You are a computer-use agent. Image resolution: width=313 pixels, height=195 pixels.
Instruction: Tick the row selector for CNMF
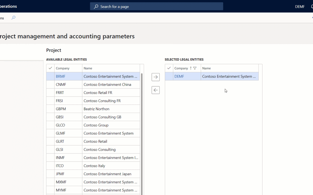(x=50, y=85)
